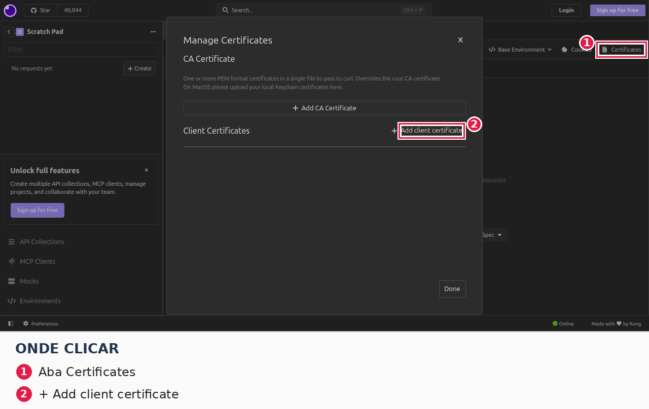649x409 pixels.
Task: Click the Scratch Pad purple icon
Action: (x=20, y=32)
